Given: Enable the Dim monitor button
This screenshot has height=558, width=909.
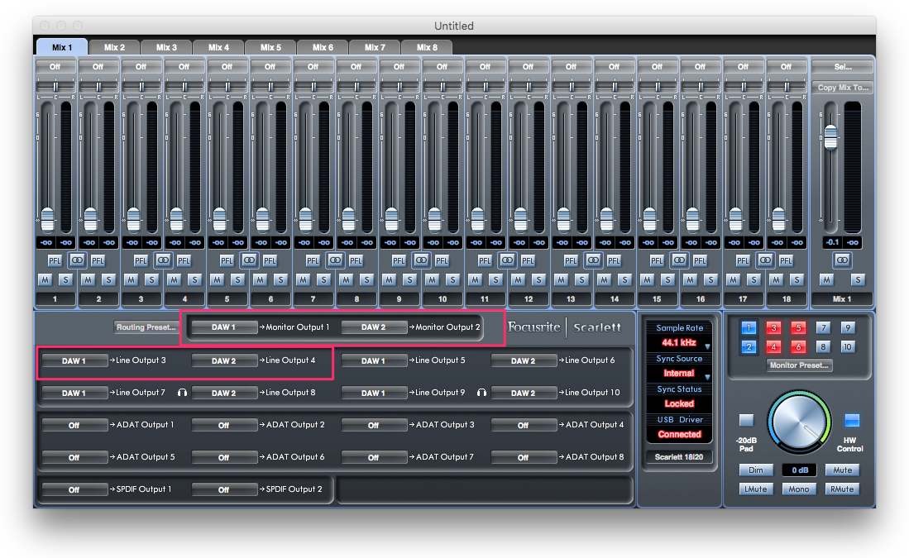Looking at the screenshot, I should [756, 470].
